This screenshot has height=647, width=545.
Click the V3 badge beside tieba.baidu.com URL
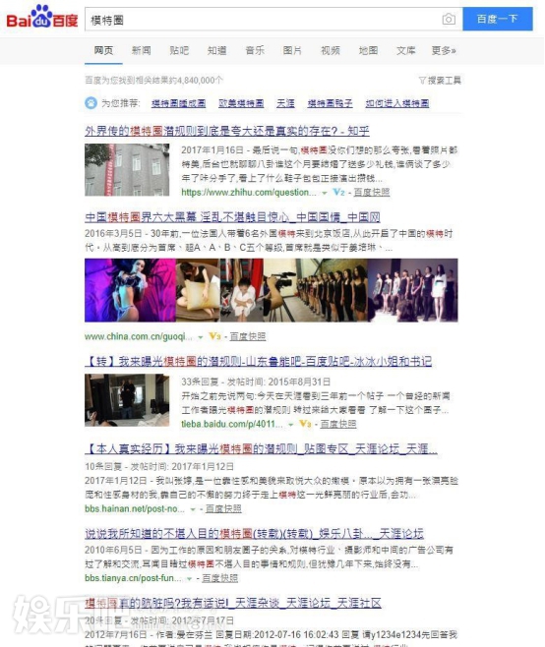tap(305, 424)
